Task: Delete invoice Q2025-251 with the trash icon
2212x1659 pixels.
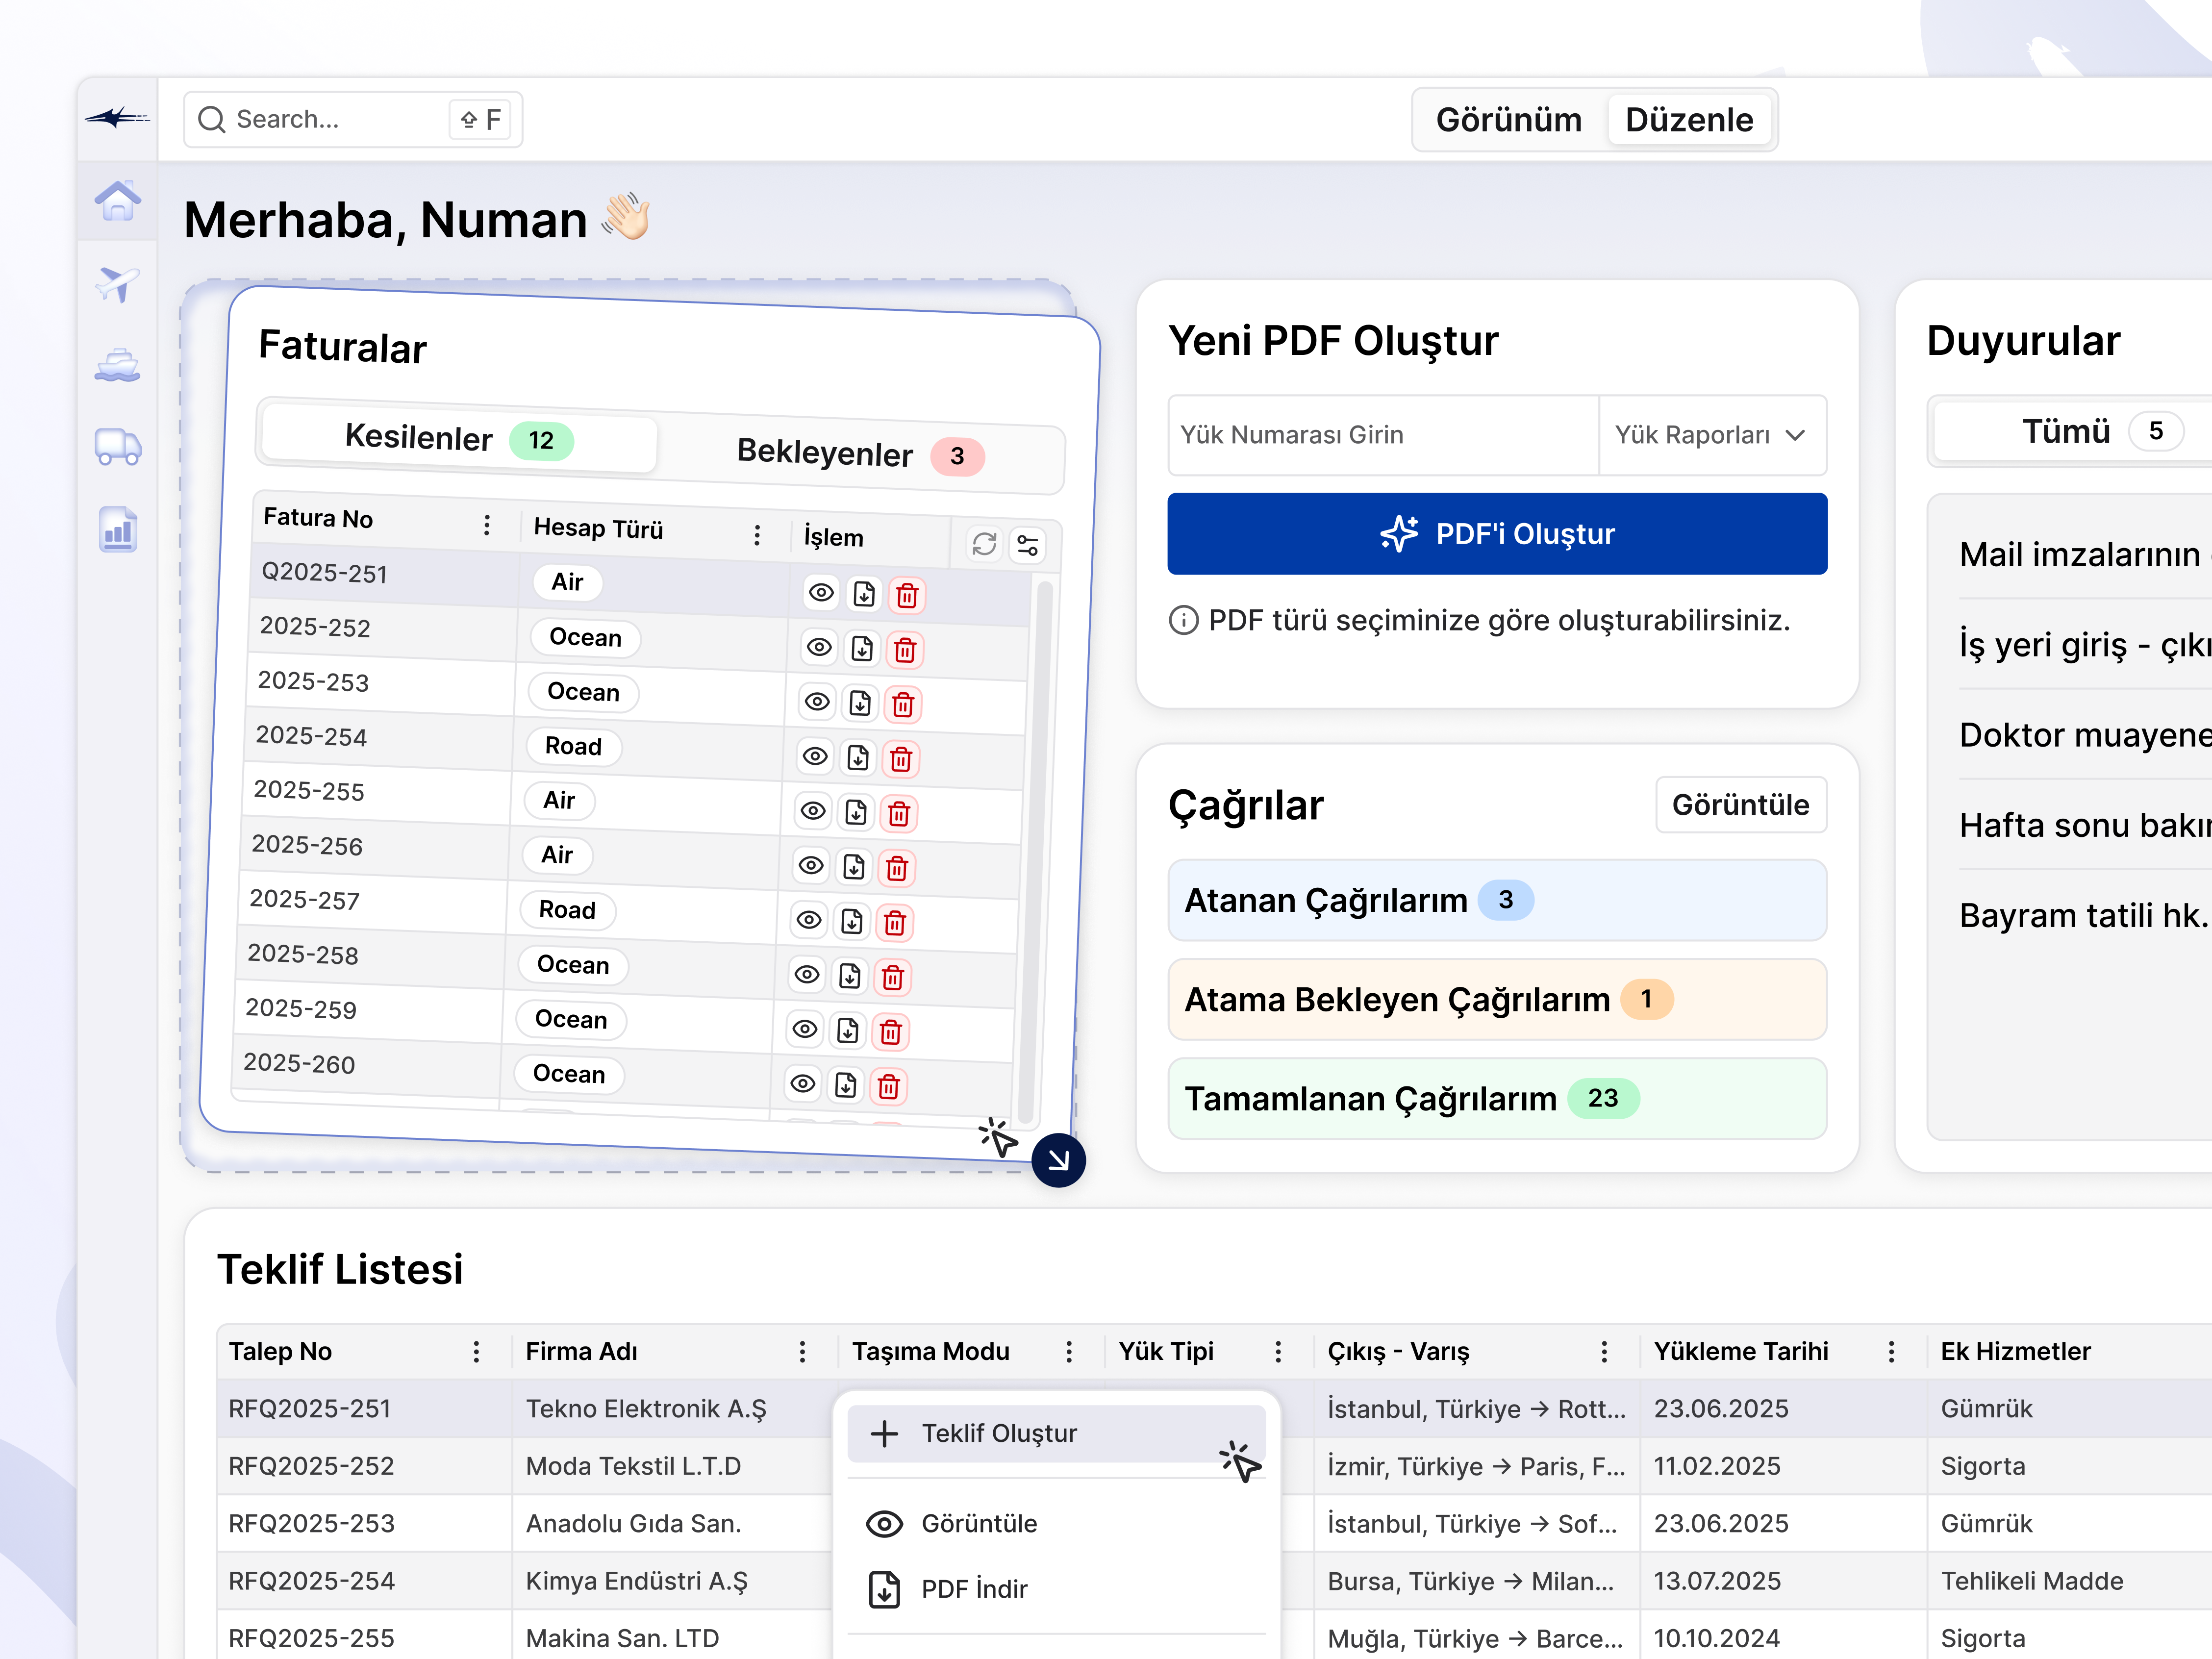Action: (907, 596)
